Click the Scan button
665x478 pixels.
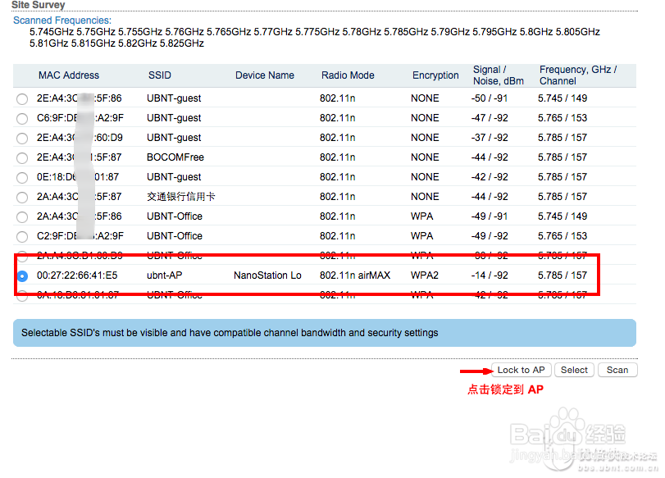617,370
